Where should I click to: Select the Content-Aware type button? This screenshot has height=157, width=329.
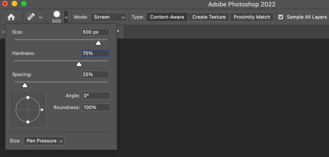[167, 17]
